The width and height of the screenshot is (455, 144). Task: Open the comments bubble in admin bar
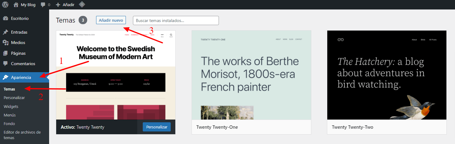coord(43,5)
